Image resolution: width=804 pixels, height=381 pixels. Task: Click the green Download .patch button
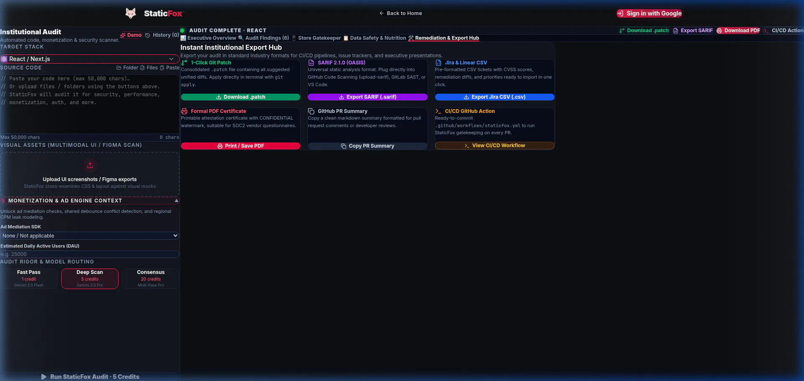240,97
